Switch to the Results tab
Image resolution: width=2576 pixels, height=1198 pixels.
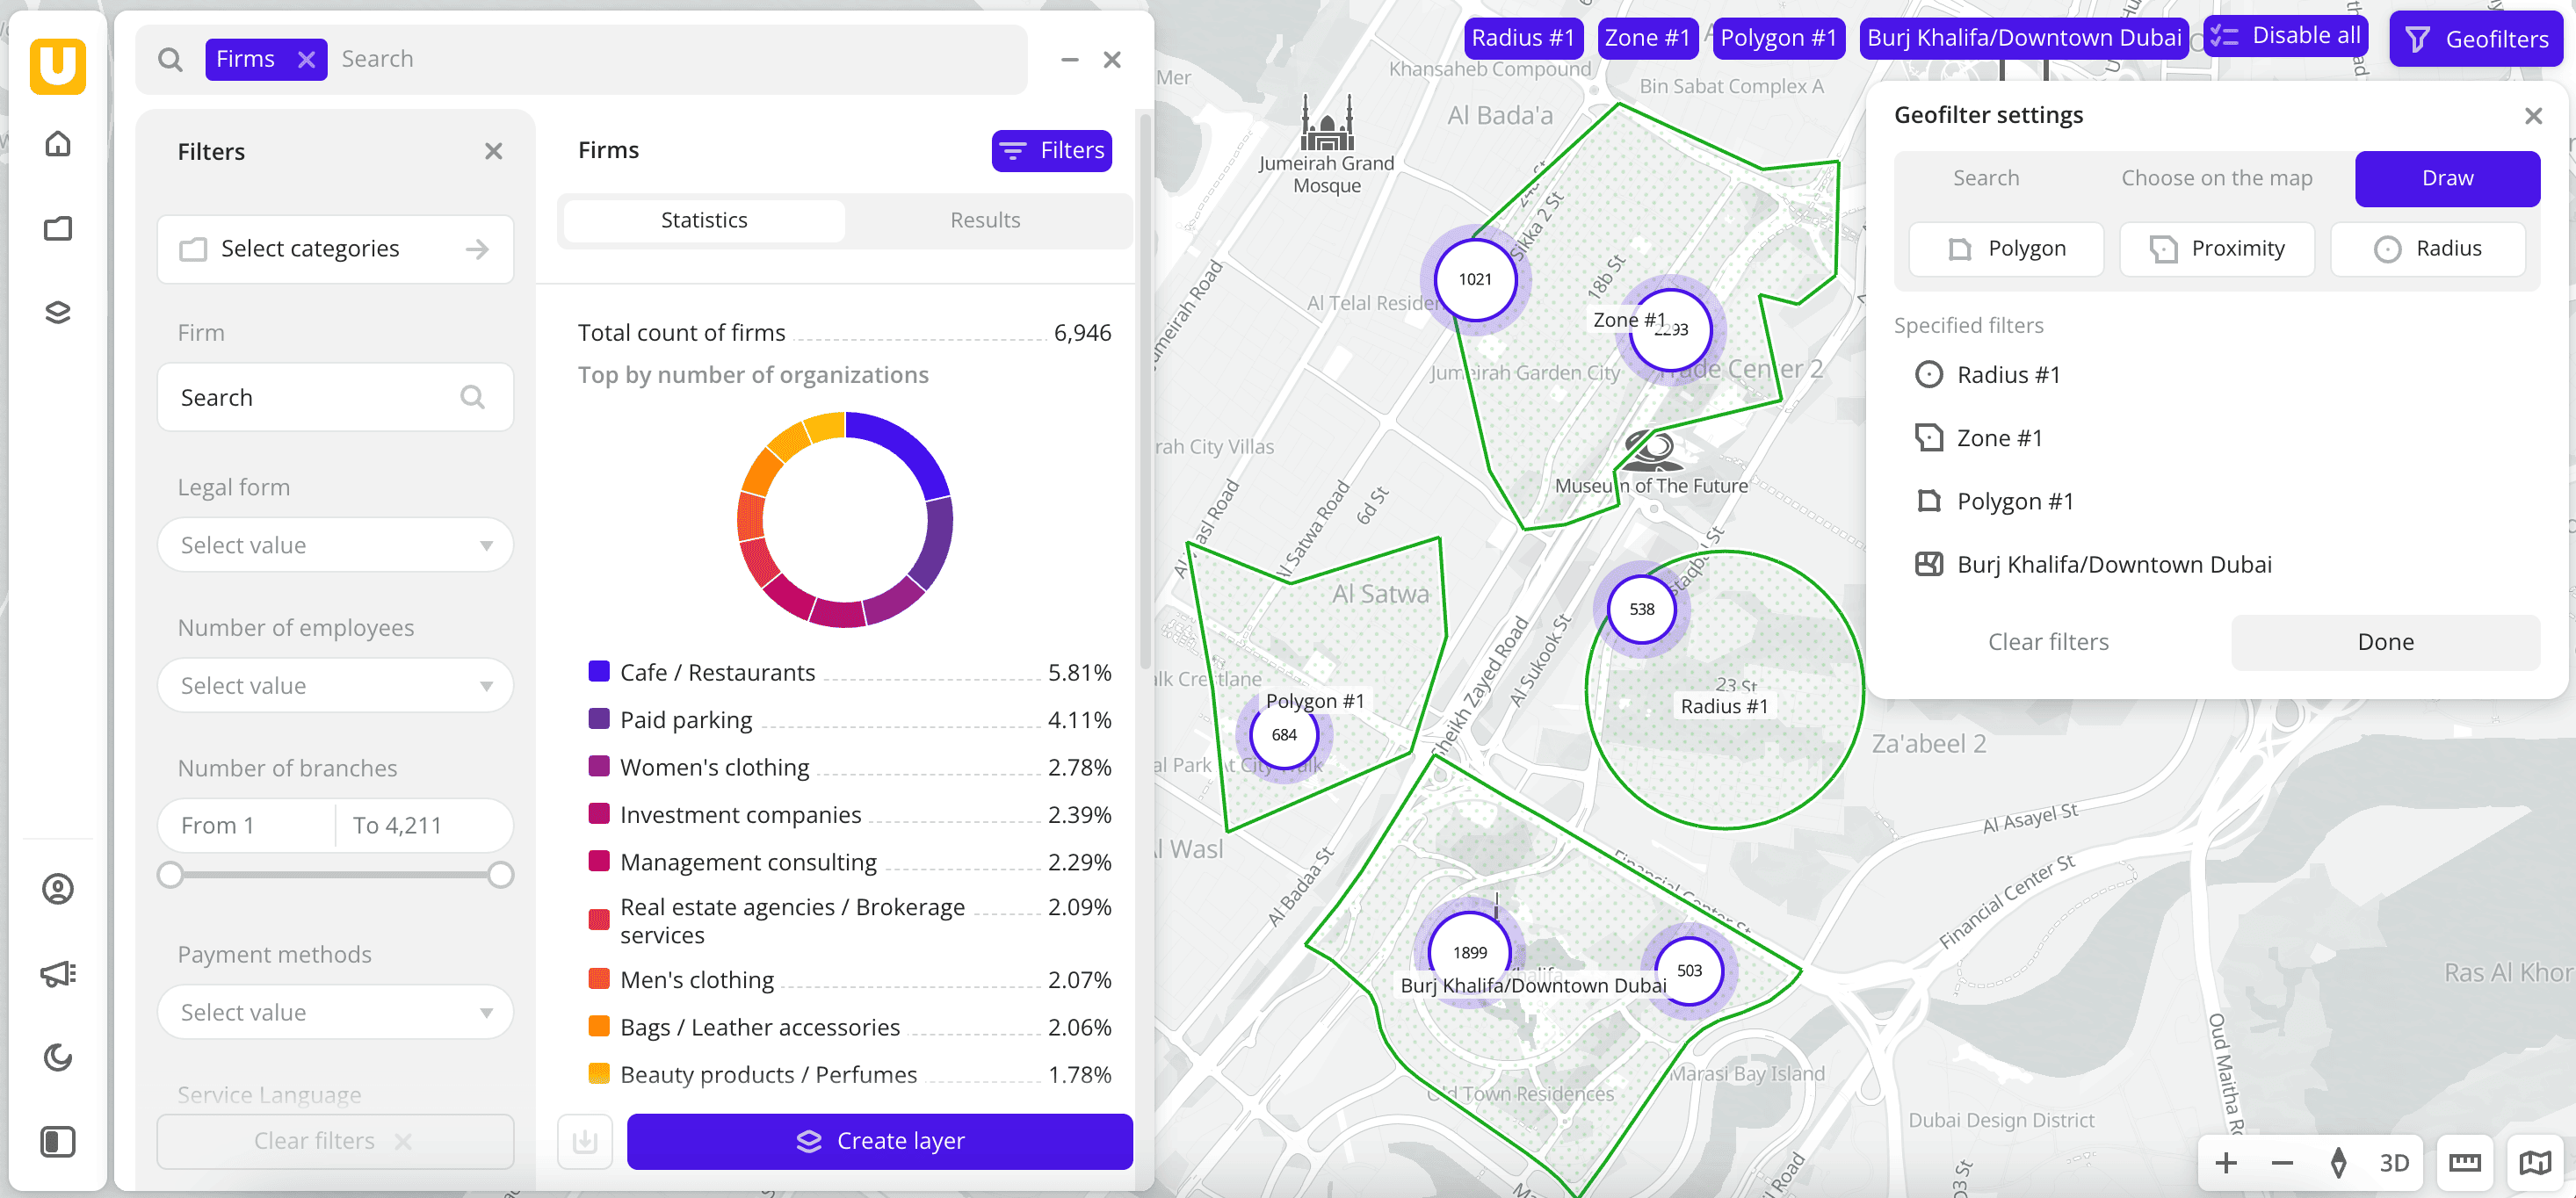click(x=985, y=220)
